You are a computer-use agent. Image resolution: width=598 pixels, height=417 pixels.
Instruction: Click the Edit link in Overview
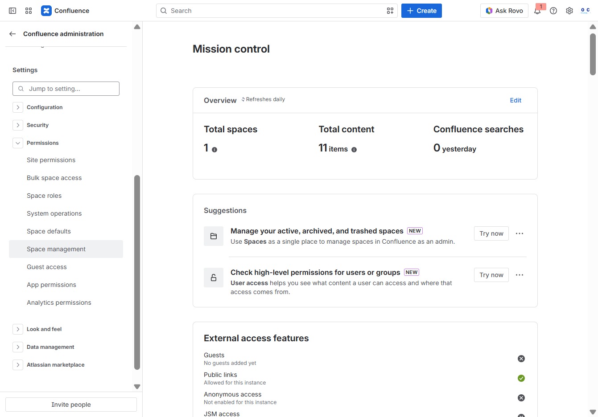[516, 100]
